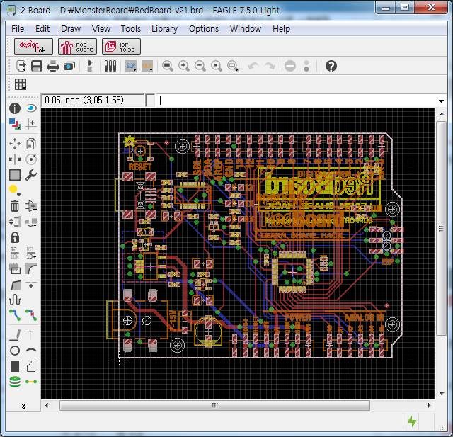
Task: Expand more tools with the double chevron
Action: (x=23, y=406)
